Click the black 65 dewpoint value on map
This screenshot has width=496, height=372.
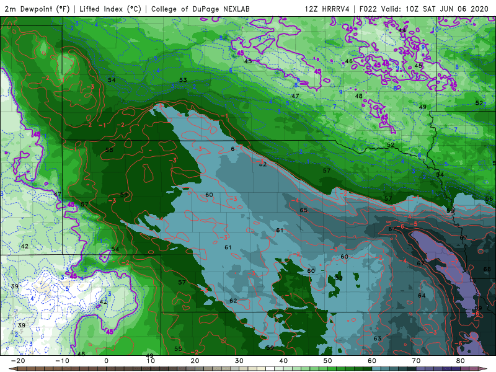point(304,210)
